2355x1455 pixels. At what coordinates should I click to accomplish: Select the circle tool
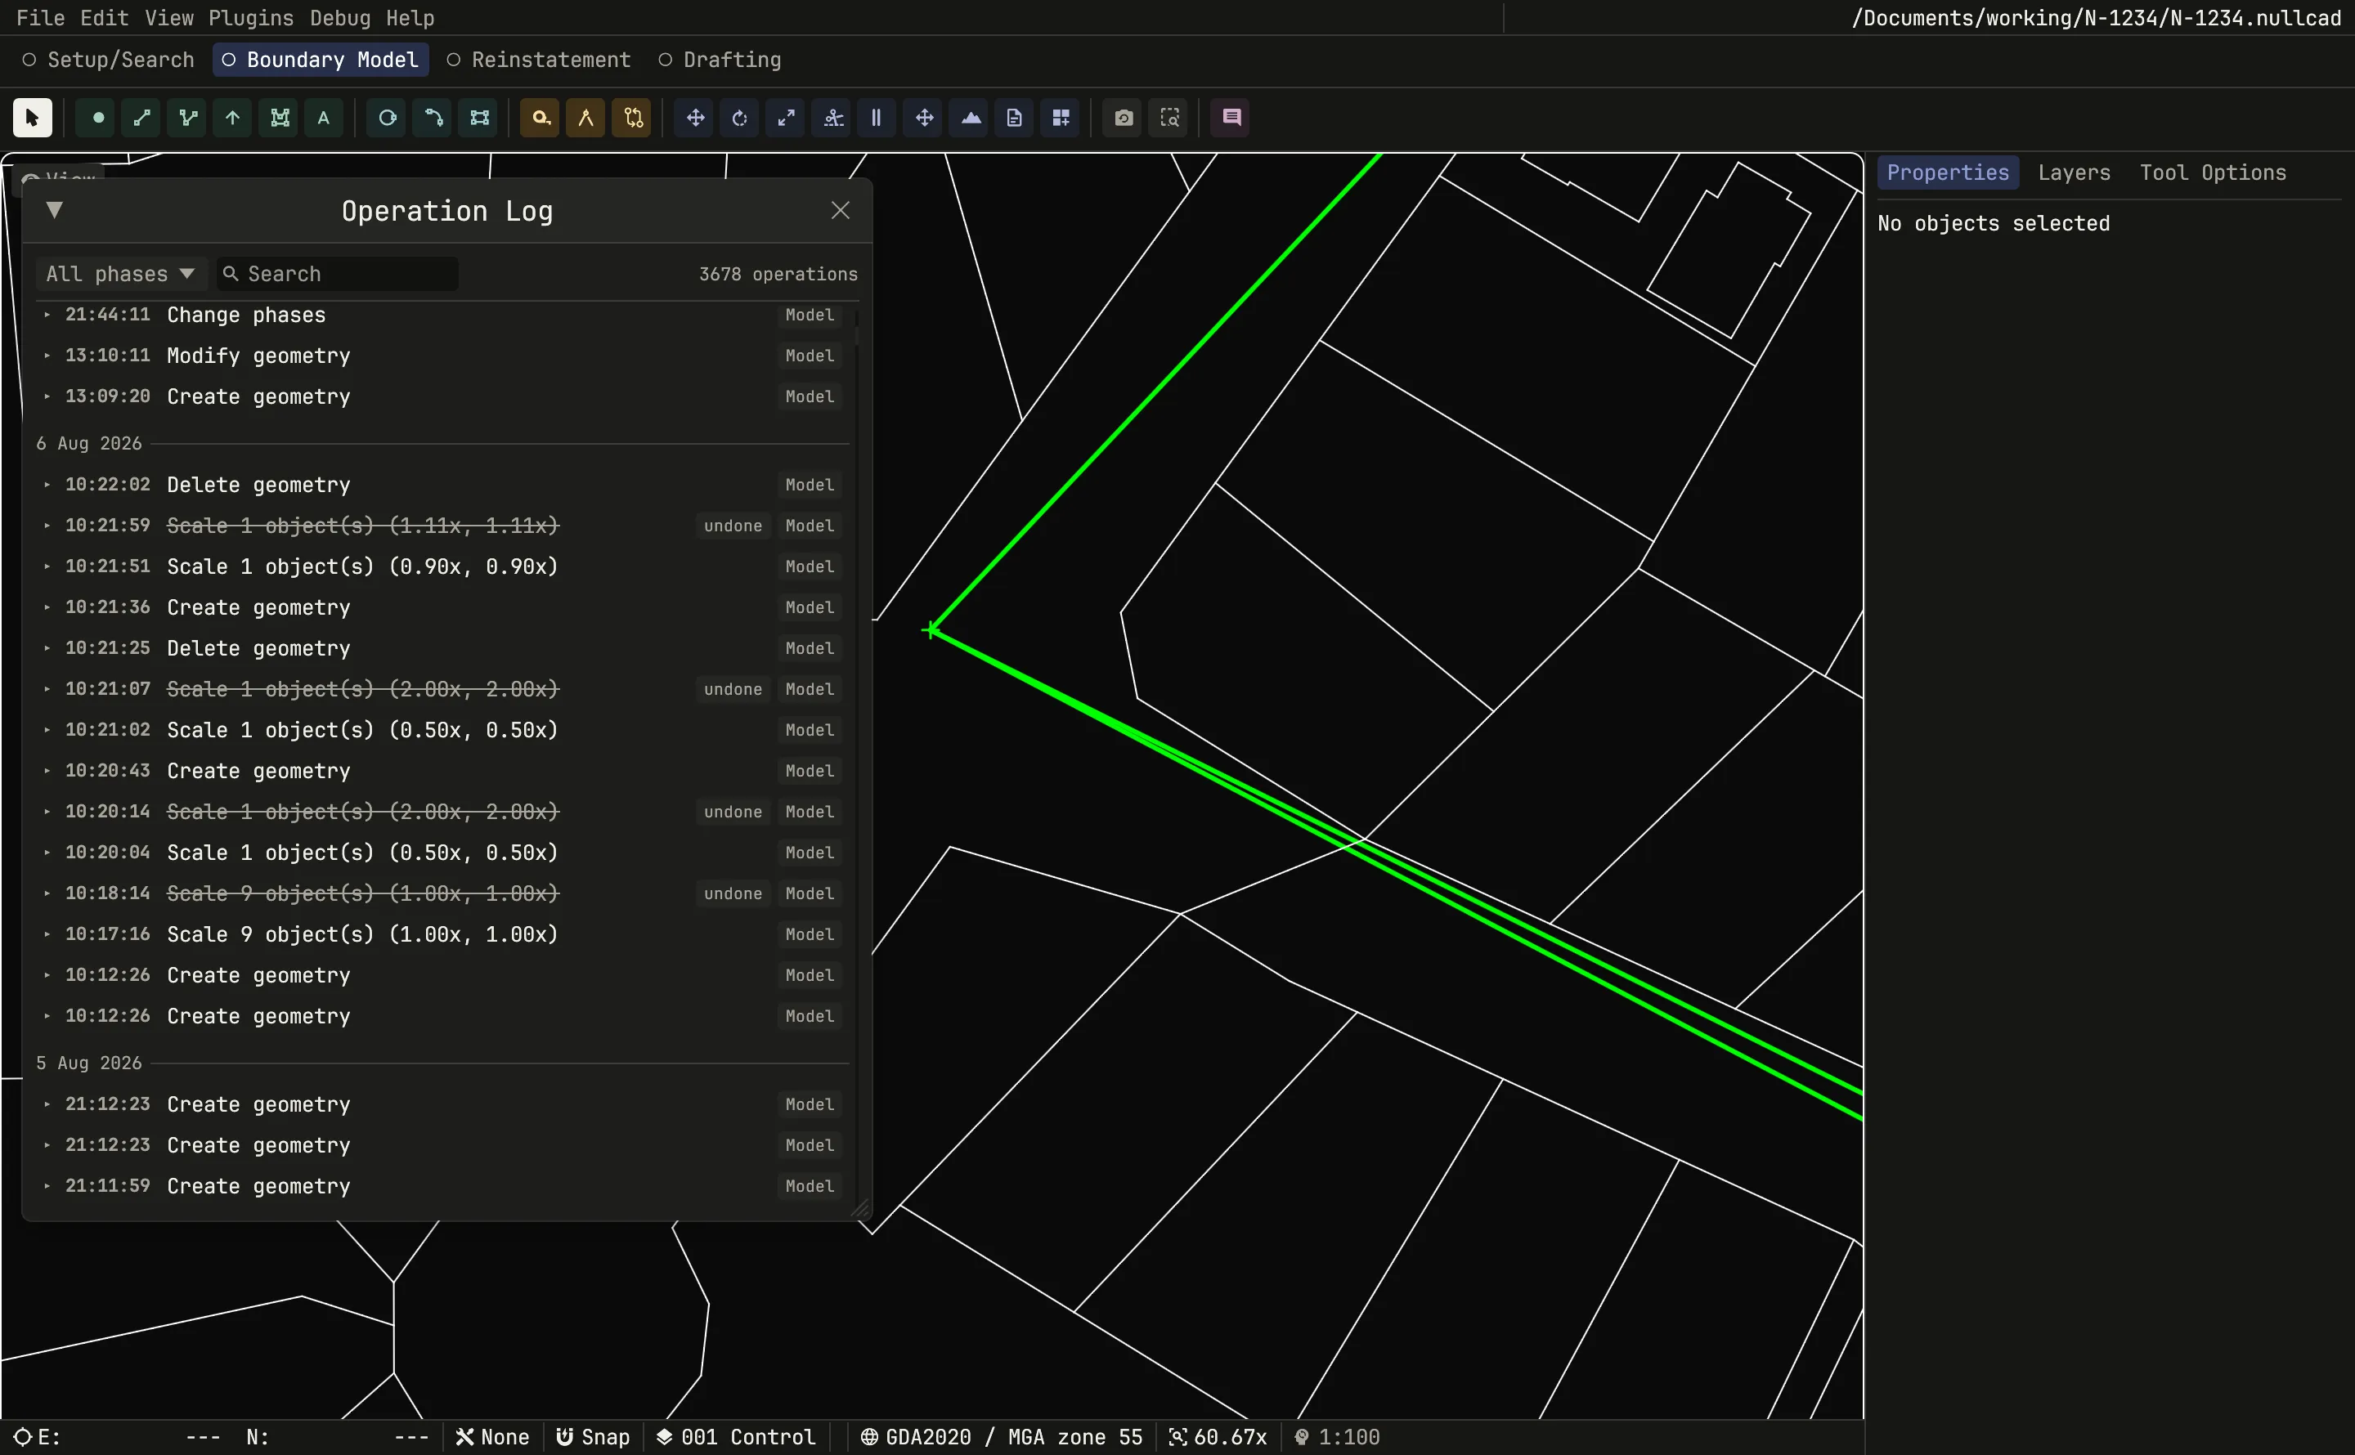387,118
